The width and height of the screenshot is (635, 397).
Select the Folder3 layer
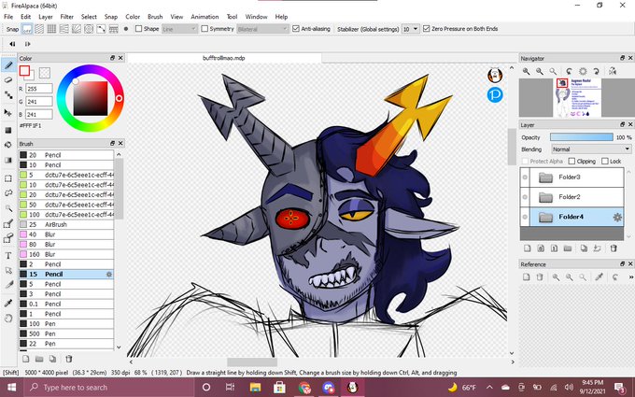point(571,177)
